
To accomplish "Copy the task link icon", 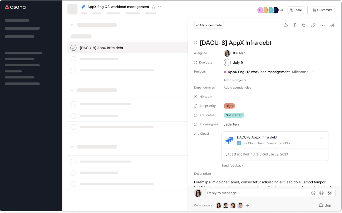I will tap(313, 25).
